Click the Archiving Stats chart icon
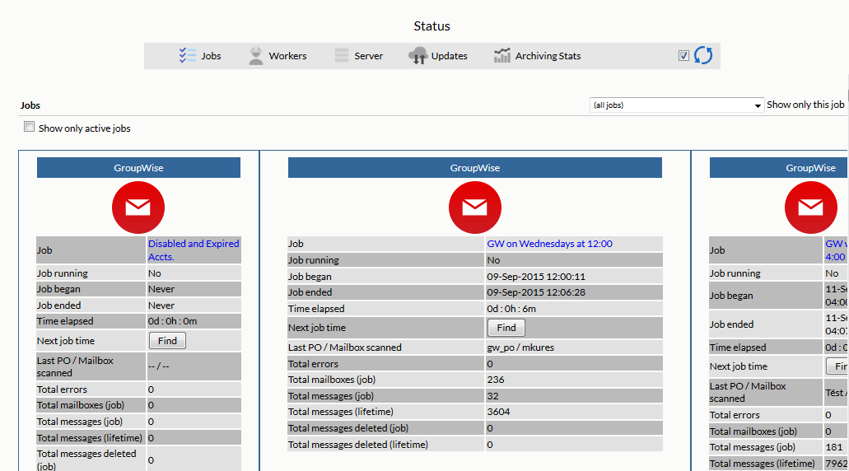The height and width of the screenshot is (471, 849). pyautogui.click(x=501, y=56)
